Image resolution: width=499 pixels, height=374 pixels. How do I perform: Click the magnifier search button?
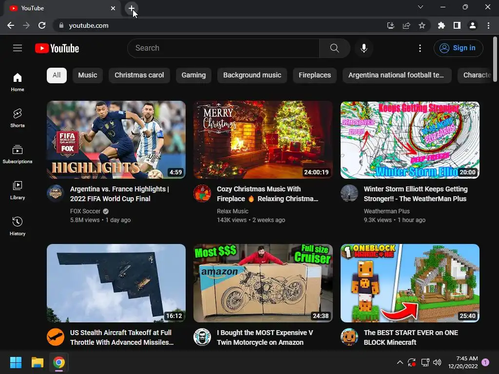[x=334, y=48]
